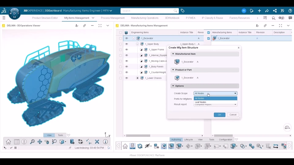Toggle visibility eye for 1_Excavator row
This screenshot has height=165, width=294.
[126, 38]
